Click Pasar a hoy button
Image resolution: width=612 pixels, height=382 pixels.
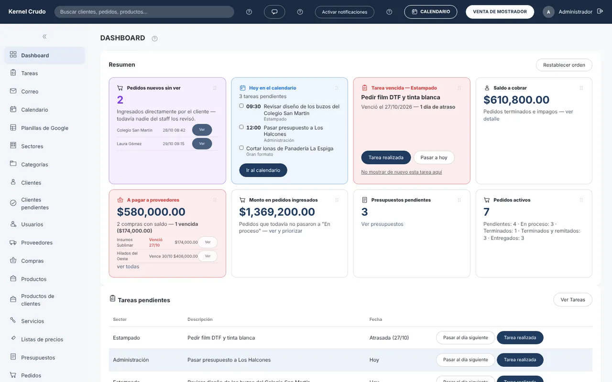(x=434, y=158)
